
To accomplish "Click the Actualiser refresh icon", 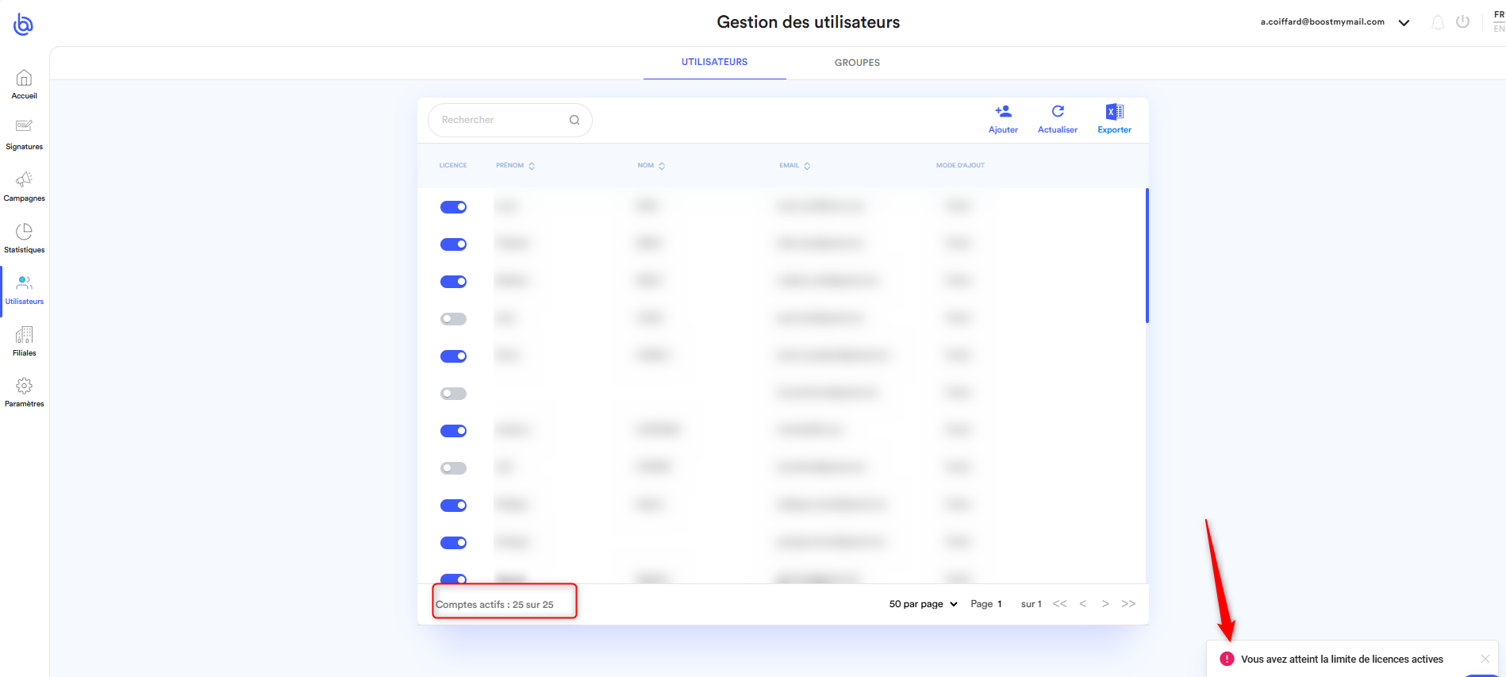I will (1058, 112).
